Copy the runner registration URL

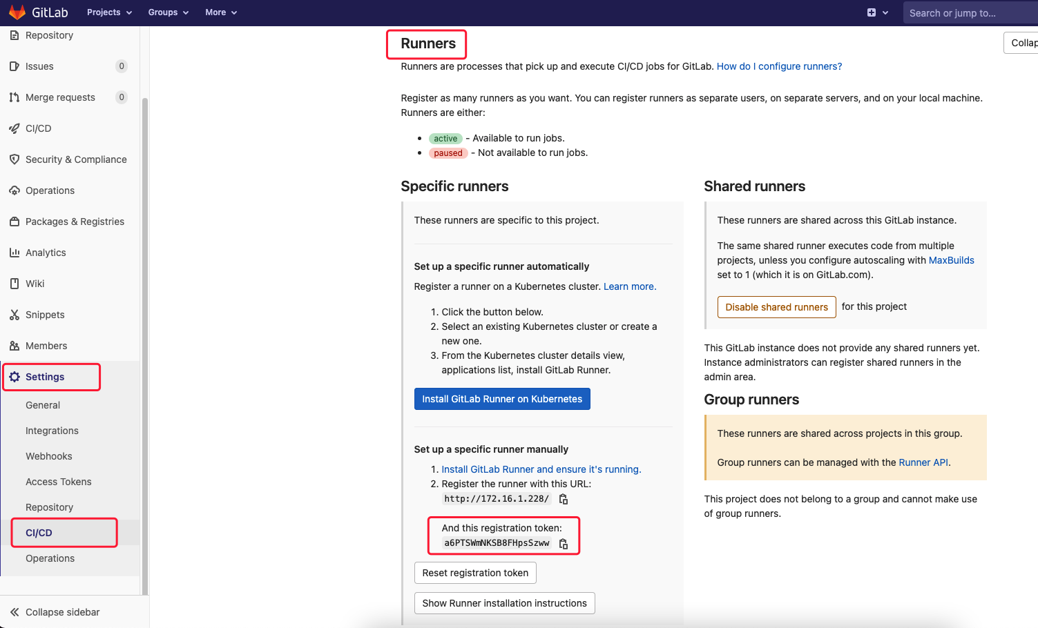[564, 499]
